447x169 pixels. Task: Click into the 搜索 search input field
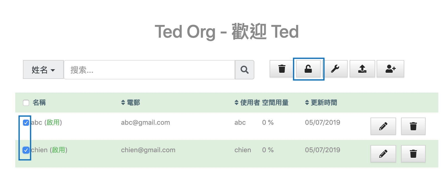click(x=149, y=70)
